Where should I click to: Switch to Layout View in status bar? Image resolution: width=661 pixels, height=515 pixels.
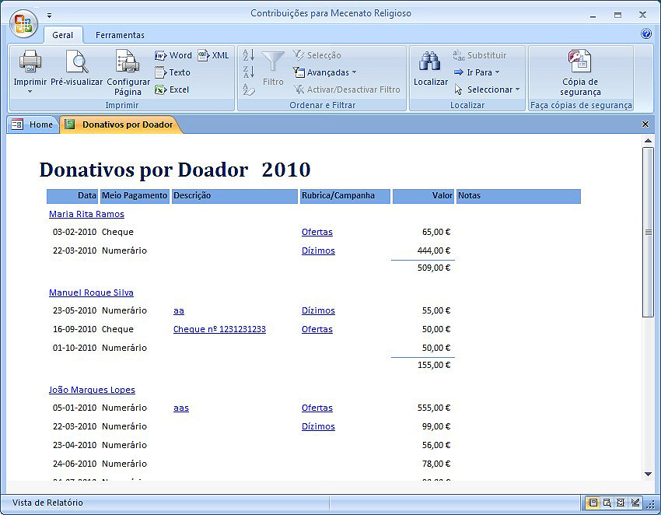click(x=621, y=503)
